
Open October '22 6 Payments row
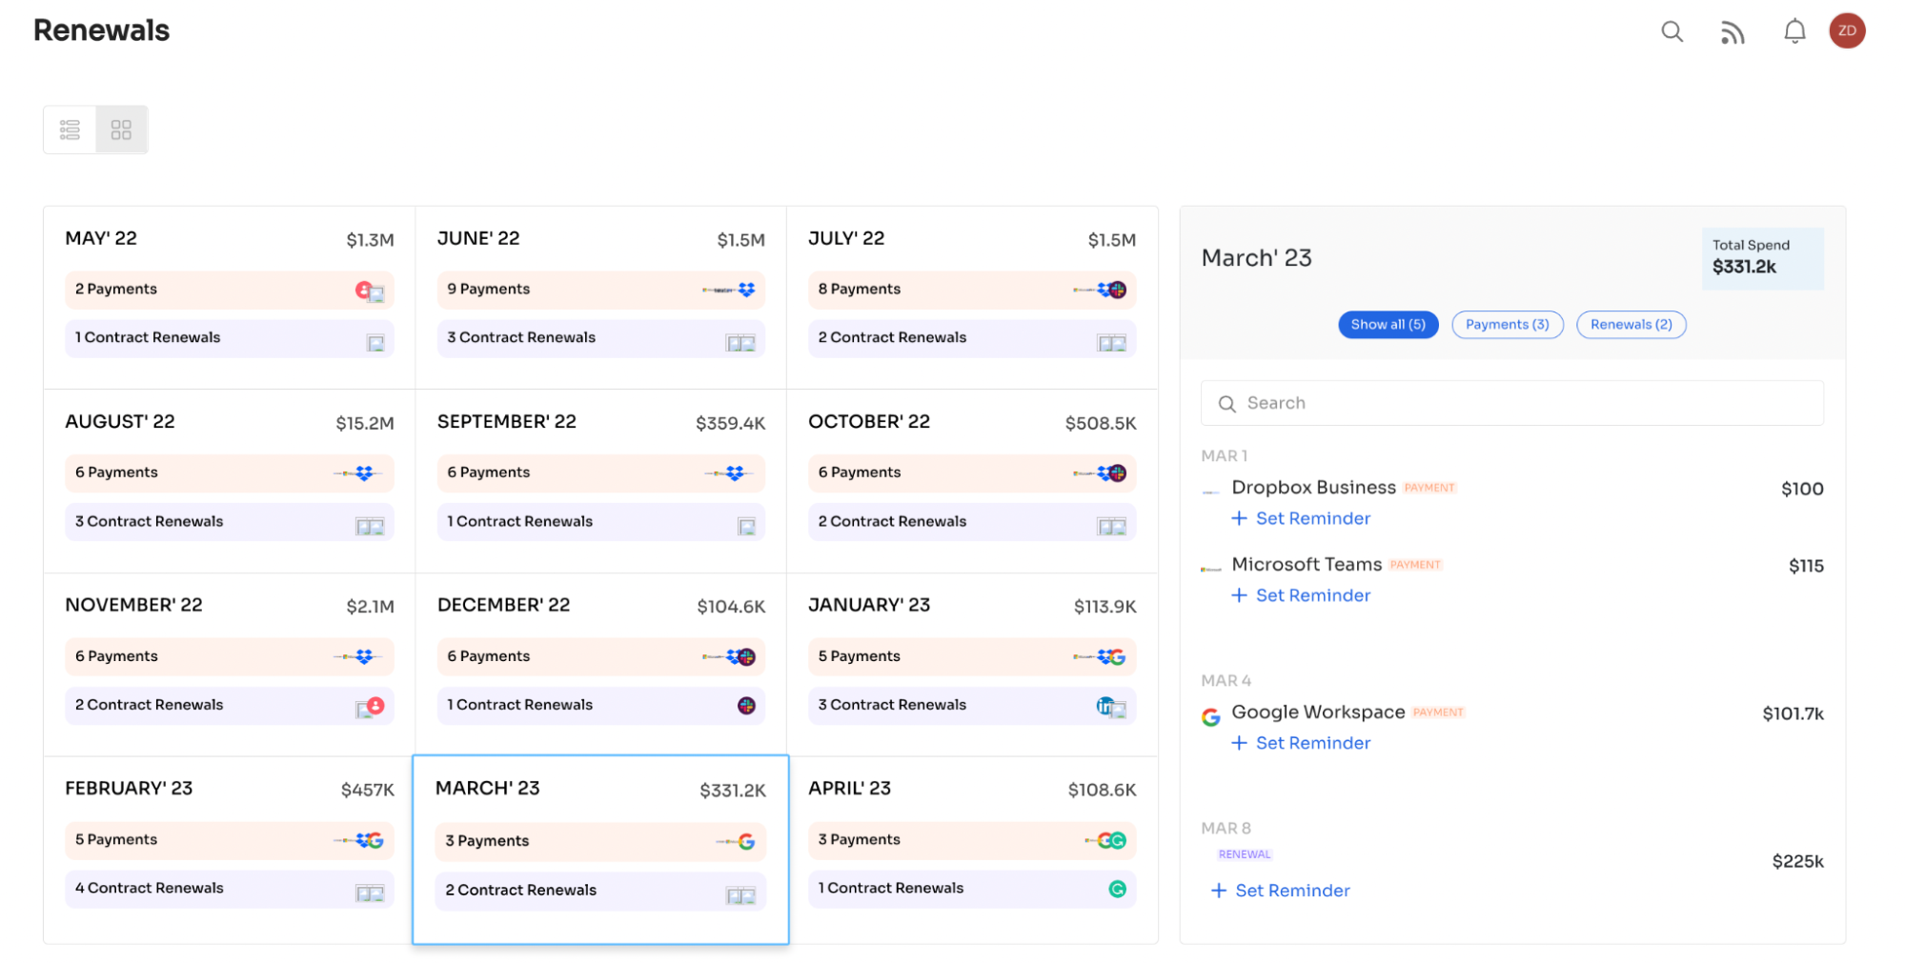pyautogui.click(x=972, y=473)
